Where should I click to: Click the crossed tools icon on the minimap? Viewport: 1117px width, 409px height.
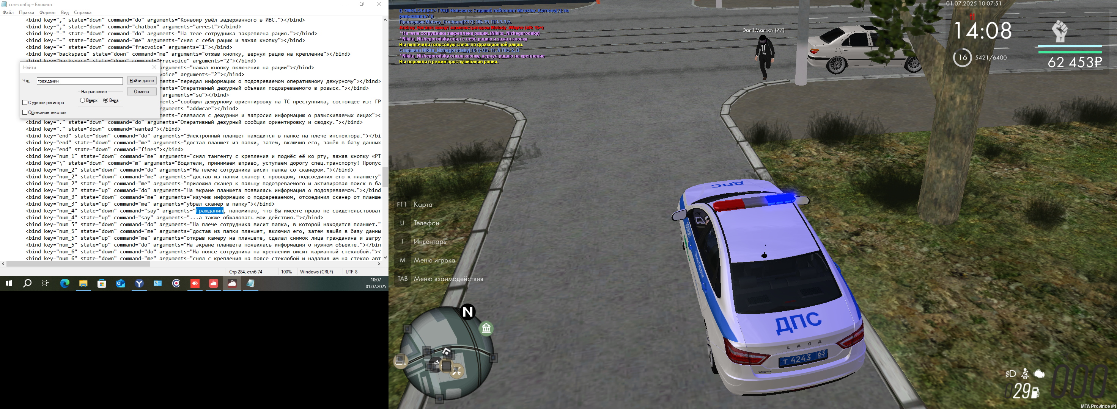click(x=456, y=370)
